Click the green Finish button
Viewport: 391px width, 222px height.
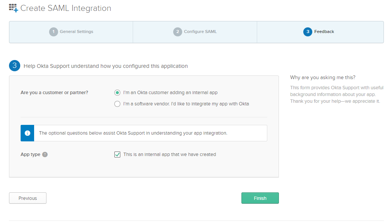point(260,198)
